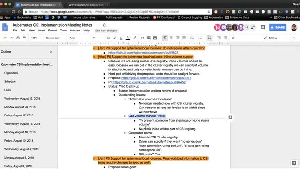
Task: Open line spacing options
Action: [x=192, y=38]
